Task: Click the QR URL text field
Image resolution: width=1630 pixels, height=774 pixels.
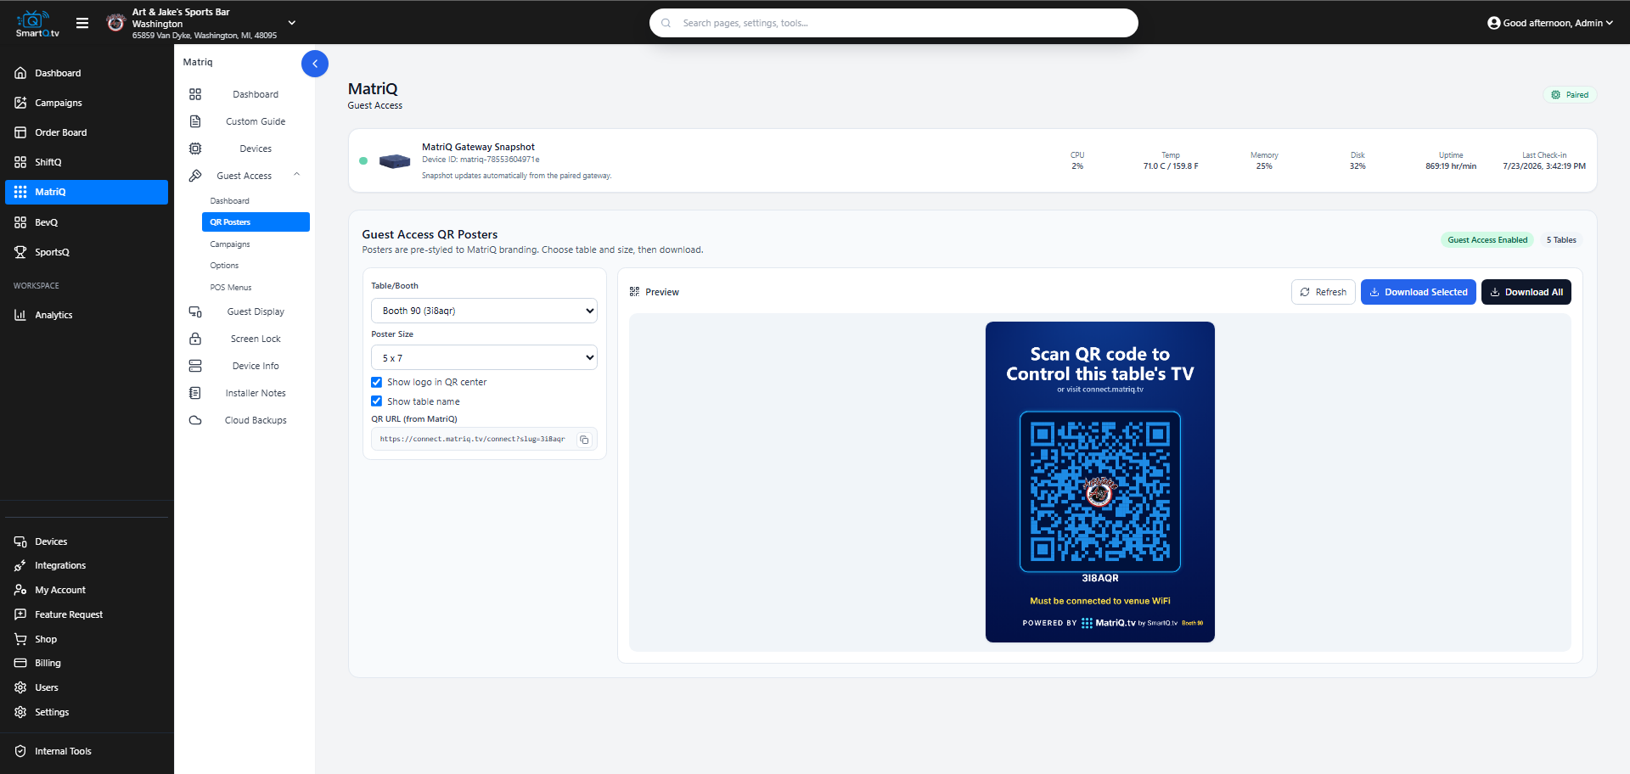Action: pos(474,439)
